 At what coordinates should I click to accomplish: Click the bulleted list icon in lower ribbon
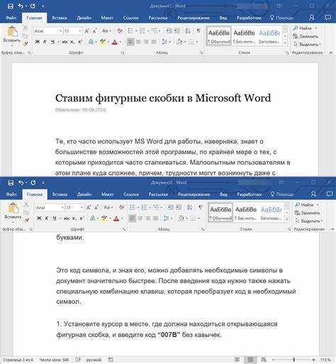click(132, 207)
